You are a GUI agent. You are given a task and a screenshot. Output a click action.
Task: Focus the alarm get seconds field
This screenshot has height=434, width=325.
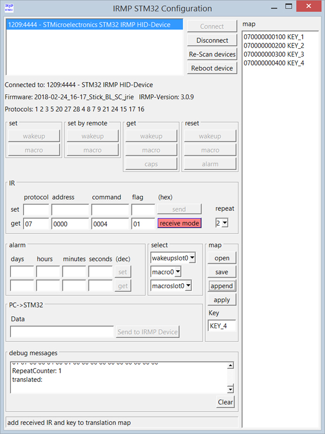100,286
